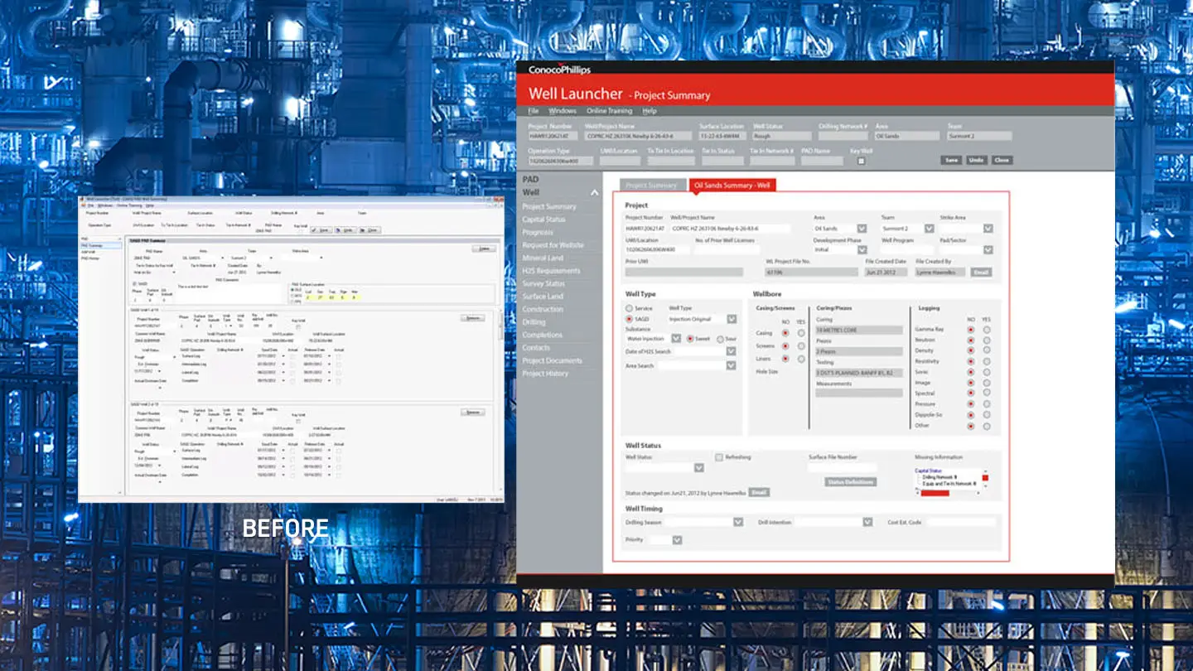
Task: Click the Close button in the header
Action: [1001, 160]
